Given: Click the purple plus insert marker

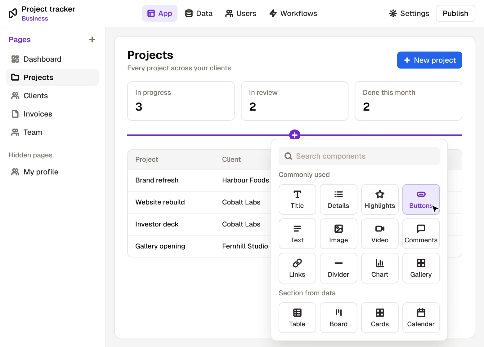Looking at the screenshot, I should coord(295,135).
